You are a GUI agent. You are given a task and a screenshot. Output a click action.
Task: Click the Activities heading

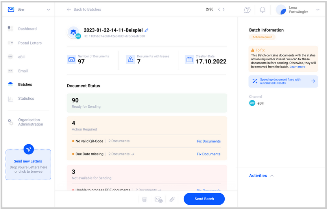tap(258, 175)
